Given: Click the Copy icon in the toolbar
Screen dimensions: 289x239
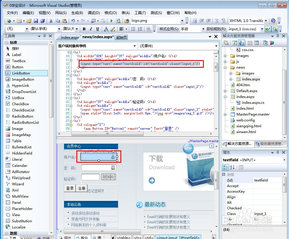Looking at the screenshot, I should coord(58,21).
